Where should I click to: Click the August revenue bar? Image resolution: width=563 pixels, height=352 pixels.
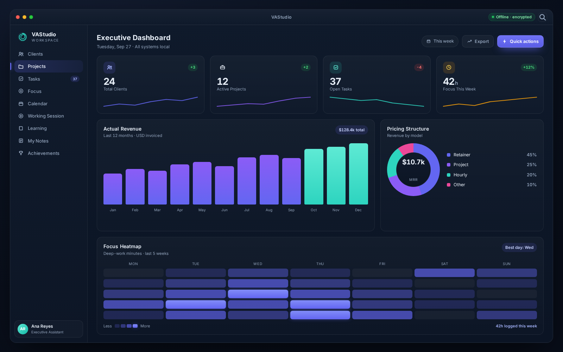269,180
